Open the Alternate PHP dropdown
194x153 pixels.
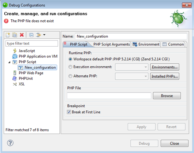[132, 76]
